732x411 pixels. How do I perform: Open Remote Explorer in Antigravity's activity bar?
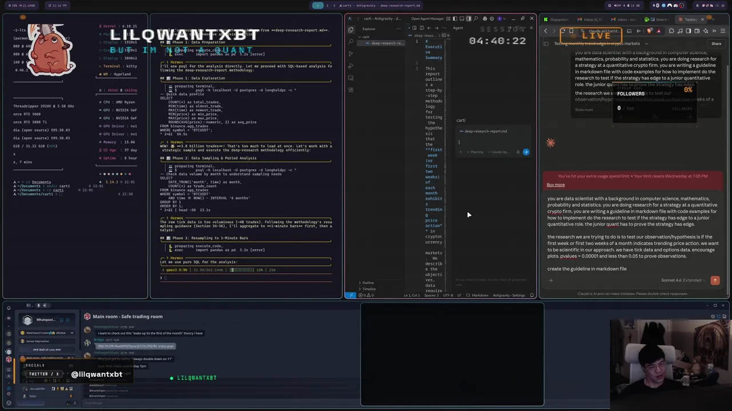351,78
